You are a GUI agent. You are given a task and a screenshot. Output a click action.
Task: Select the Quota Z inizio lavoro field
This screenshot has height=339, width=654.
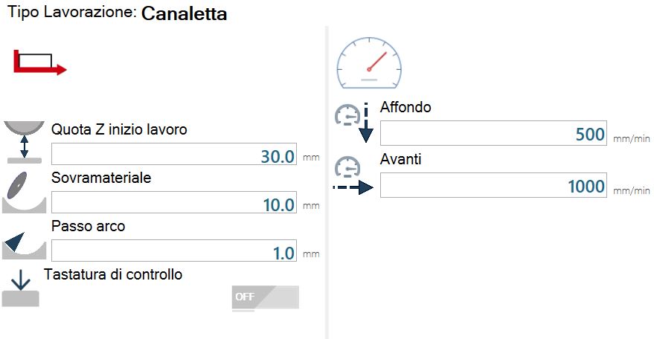coord(174,155)
